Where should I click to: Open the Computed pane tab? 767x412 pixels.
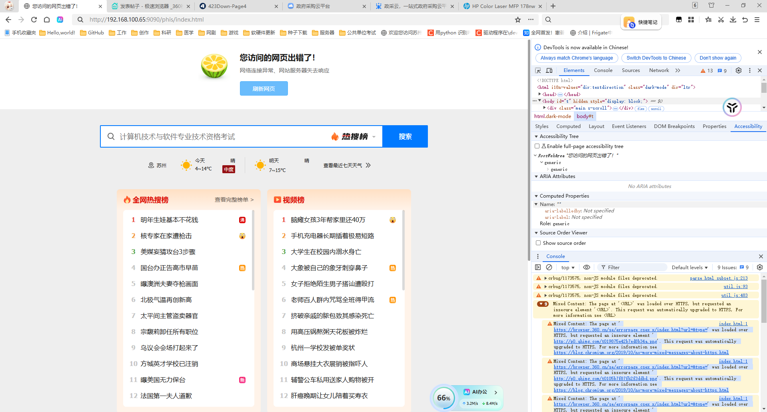point(568,126)
